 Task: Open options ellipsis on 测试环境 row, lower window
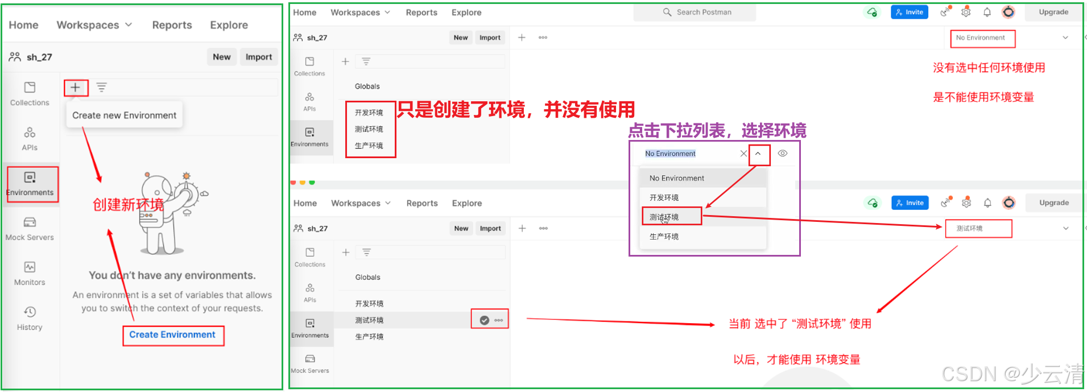[499, 320]
